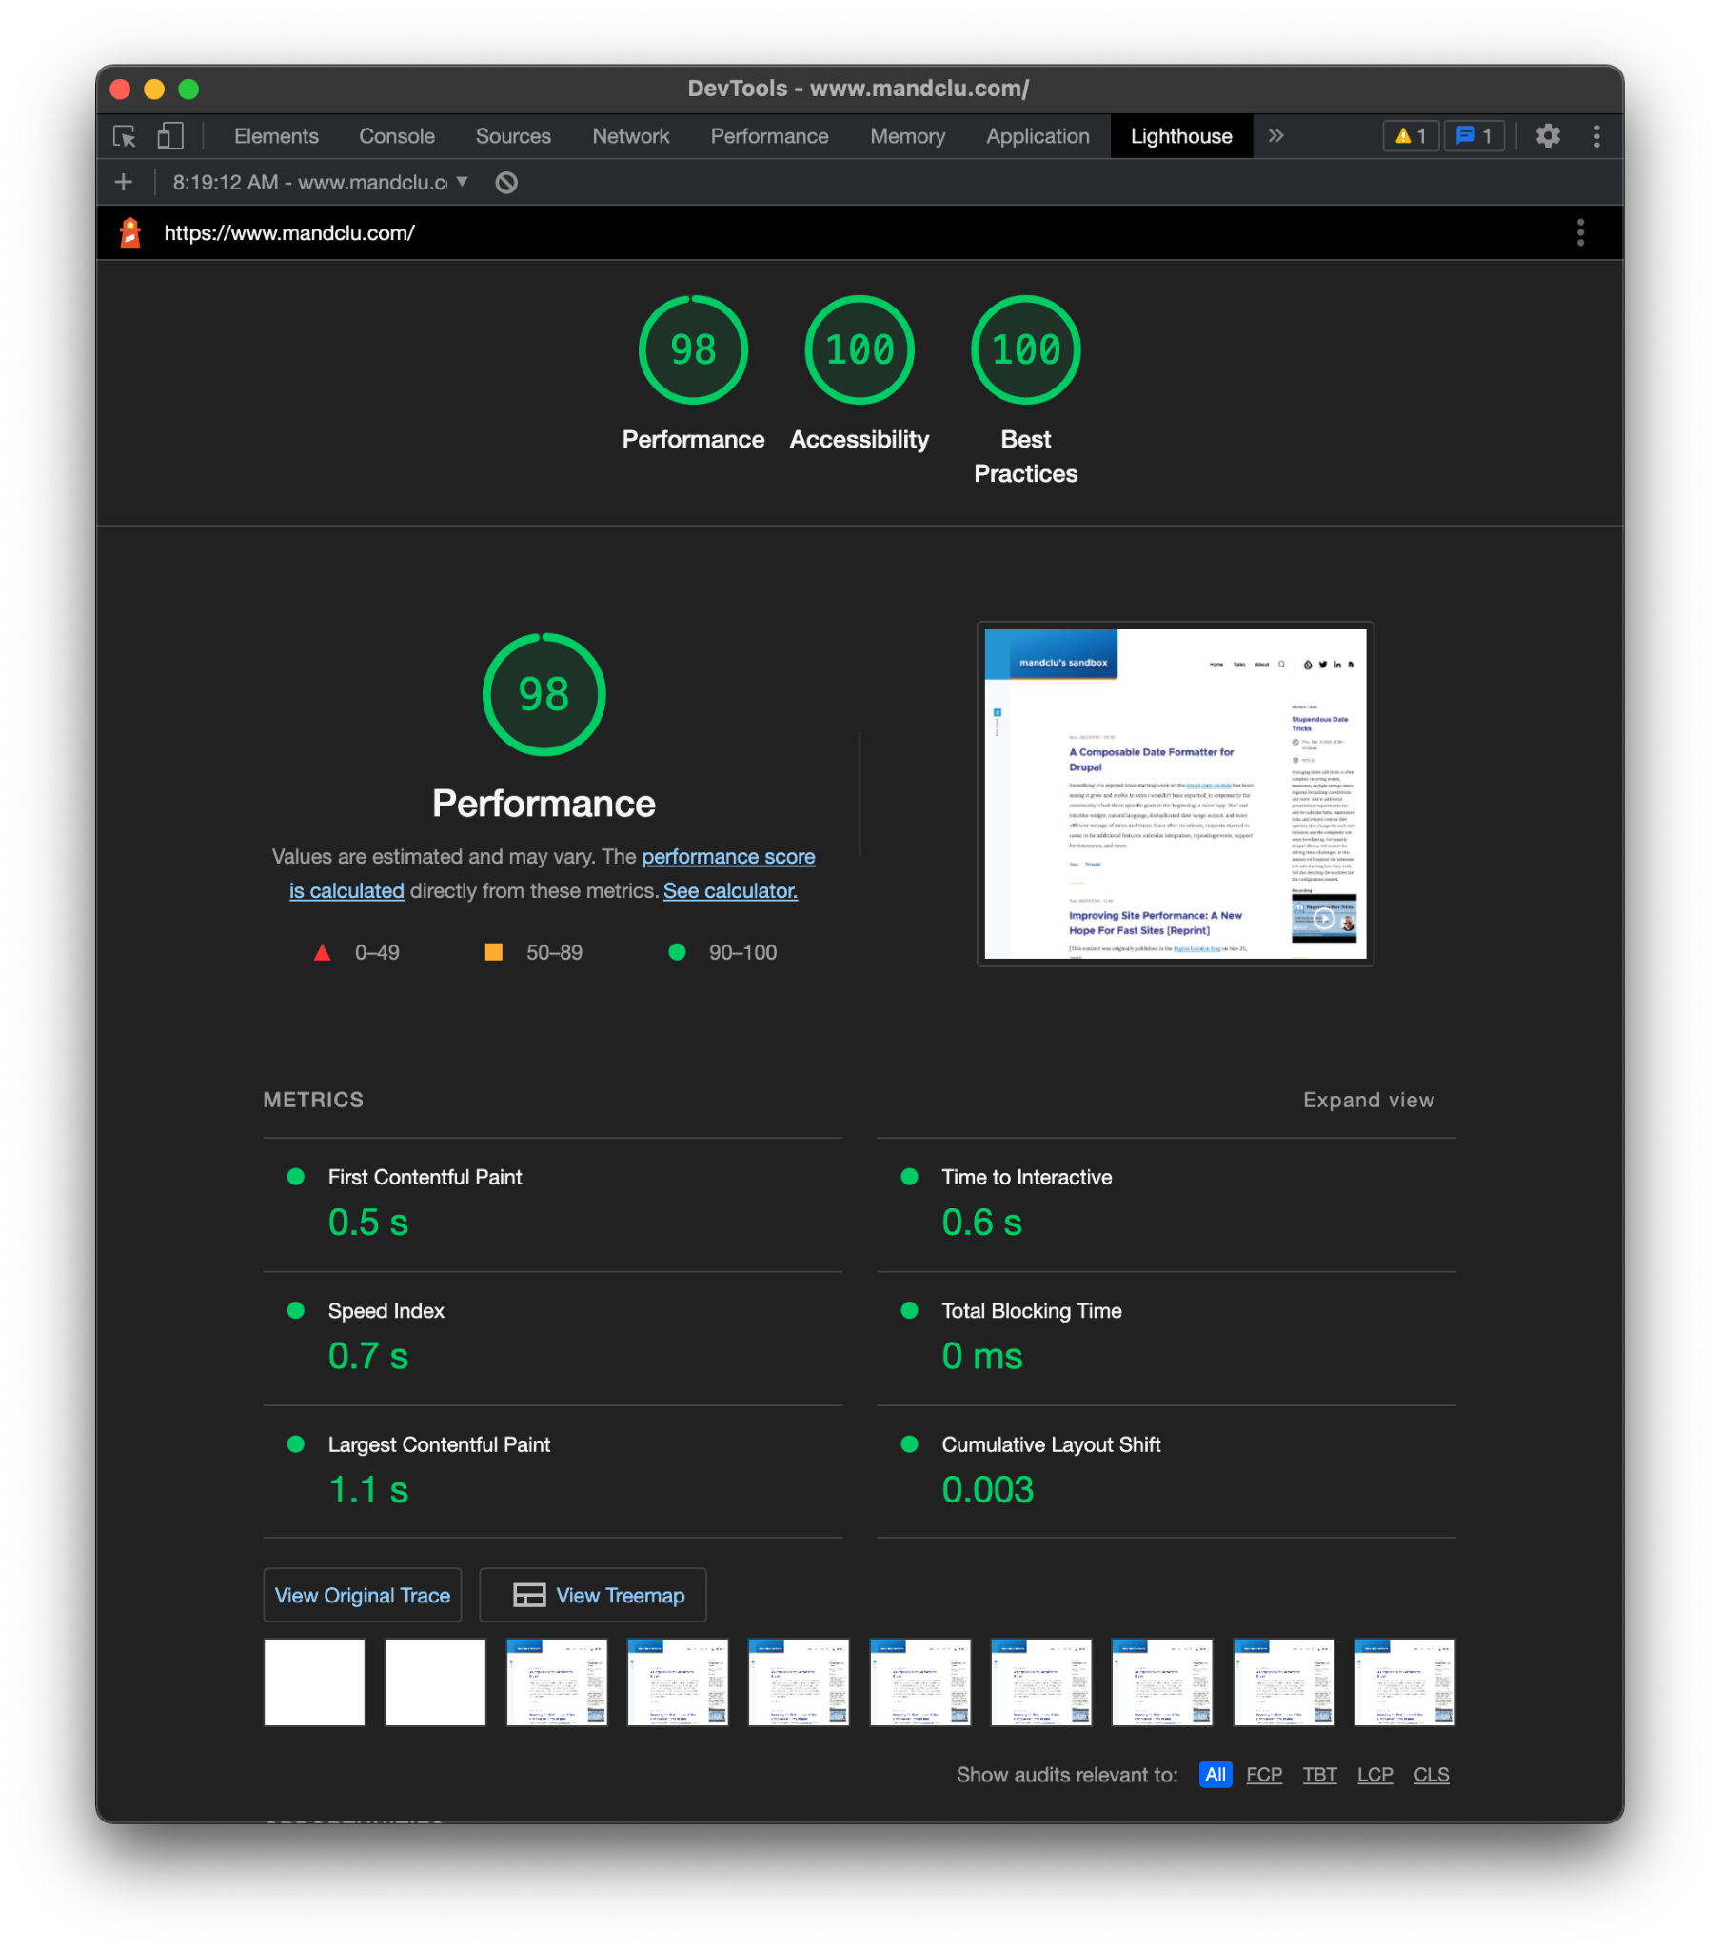The width and height of the screenshot is (1720, 1950).
Task: Open DevTools settings gear
Action: [x=1547, y=136]
